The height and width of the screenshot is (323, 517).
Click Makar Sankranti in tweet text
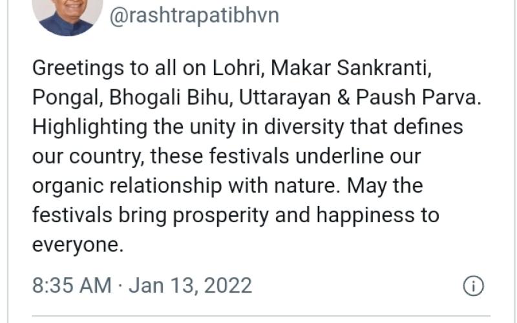click(x=351, y=68)
